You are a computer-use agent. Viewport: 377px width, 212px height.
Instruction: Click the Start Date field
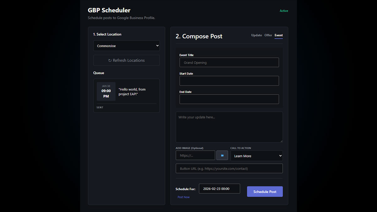tap(229, 81)
